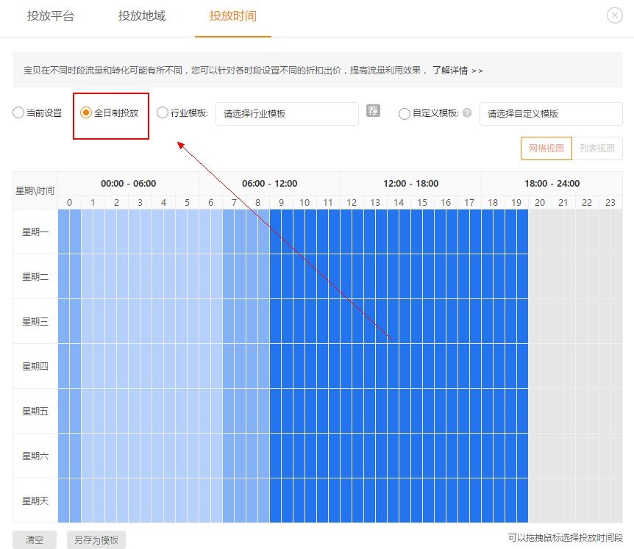Viewport: 634px width, 549px height.
Task: Open the help icon beside 自定义模板
Action: pyautogui.click(x=466, y=113)
